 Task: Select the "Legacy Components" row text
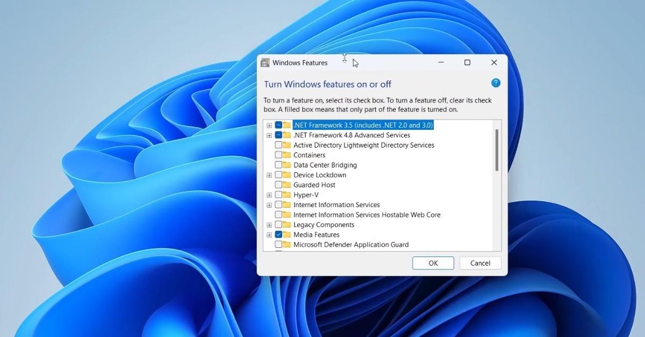(x=324, y=224)
